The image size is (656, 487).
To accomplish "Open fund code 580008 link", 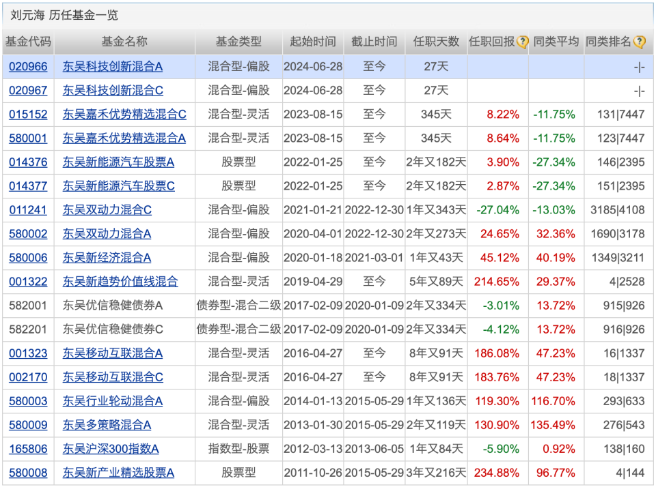I will pos(28,473).
